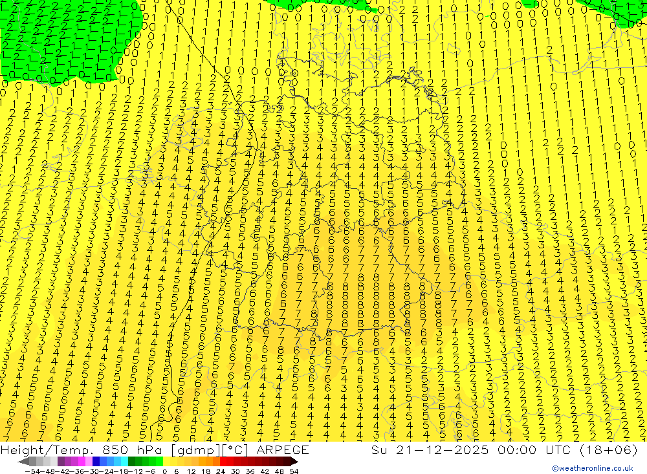Click the cyan legend swatch
This screenshot has width=647, height=474.
click(125, 462)
